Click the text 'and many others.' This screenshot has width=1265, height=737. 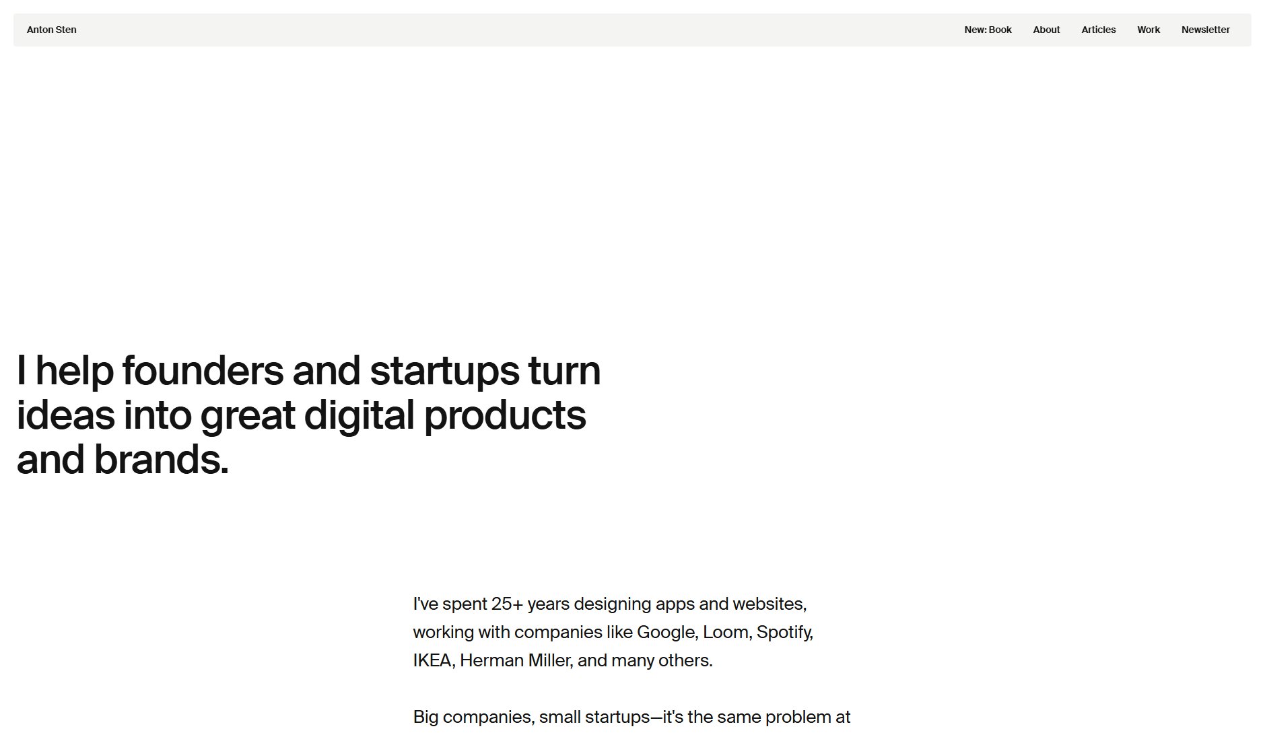tap(644, 660)
